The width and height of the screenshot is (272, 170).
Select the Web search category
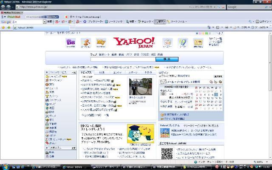coord(93,54)
